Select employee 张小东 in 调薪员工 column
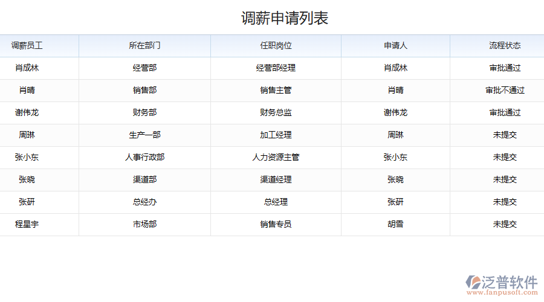 pos(27,157)
